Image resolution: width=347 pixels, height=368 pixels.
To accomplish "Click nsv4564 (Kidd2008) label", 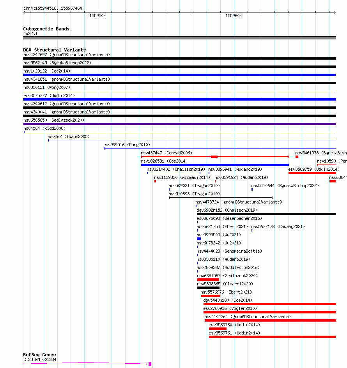I will [44, 128].
